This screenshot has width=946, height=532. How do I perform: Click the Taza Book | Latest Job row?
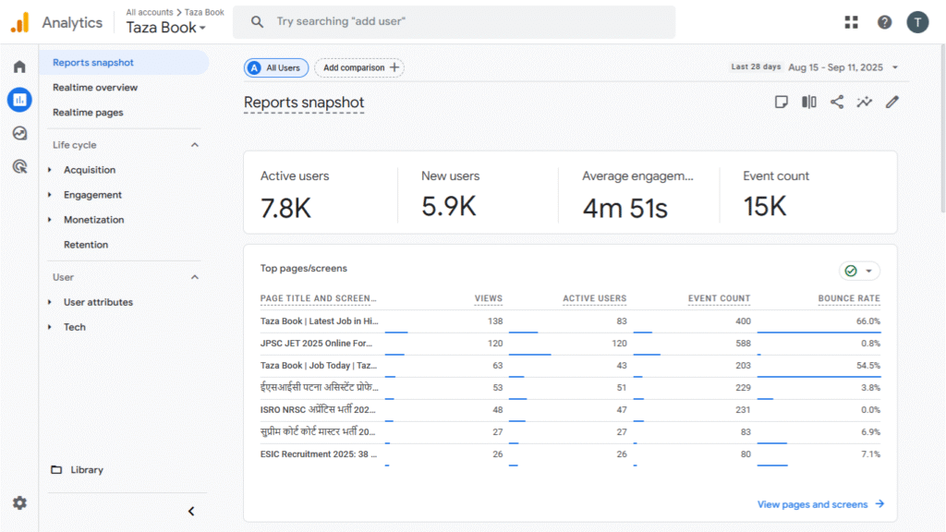pyautogui.click(x=570, y=321)
